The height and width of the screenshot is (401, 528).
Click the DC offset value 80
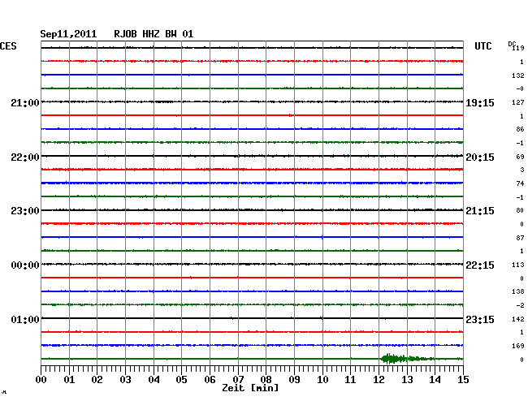tap(520, 210)
